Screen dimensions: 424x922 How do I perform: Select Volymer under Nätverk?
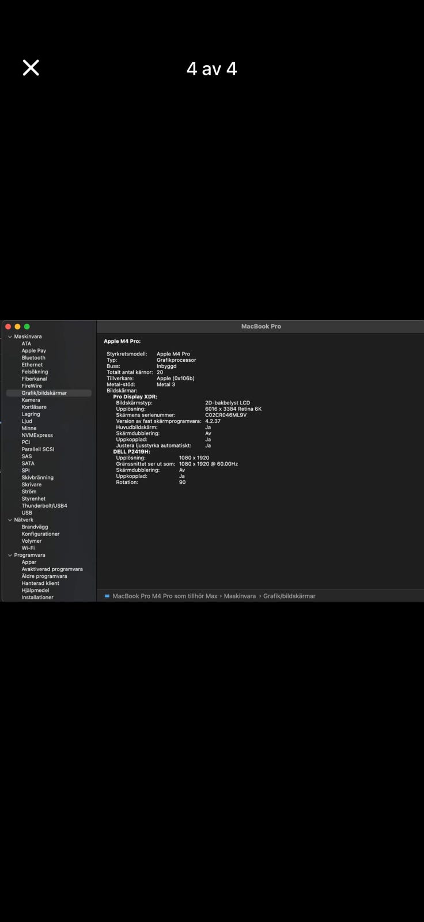click(x=32, y=541)
